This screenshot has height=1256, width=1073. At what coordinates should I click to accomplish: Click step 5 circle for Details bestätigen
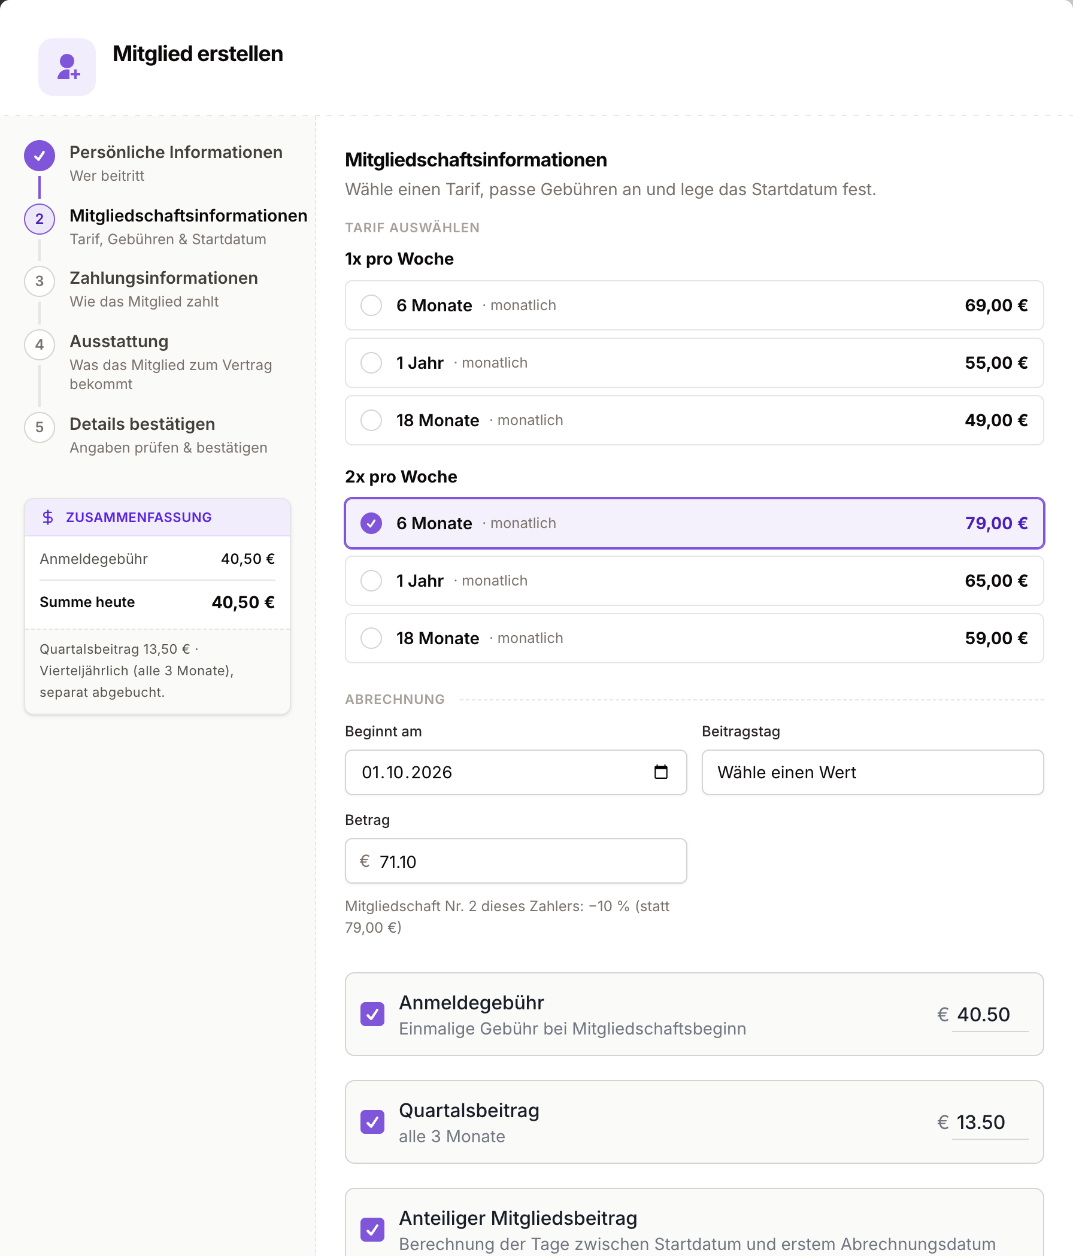point(40,427)
